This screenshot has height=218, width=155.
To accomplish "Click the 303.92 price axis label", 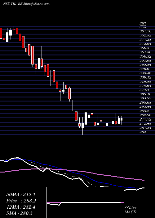I will tap(145, 98).
